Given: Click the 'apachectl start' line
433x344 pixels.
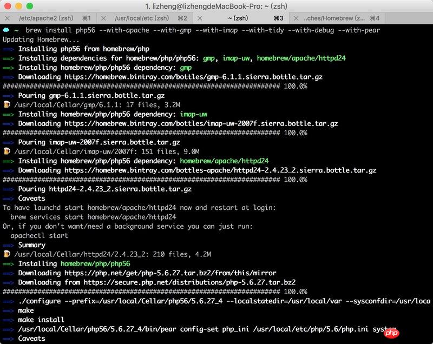Looking at the screenshot, I should coord(39,236).
